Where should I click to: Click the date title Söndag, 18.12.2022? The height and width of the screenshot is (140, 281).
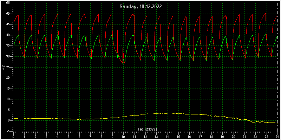[141, 7]
